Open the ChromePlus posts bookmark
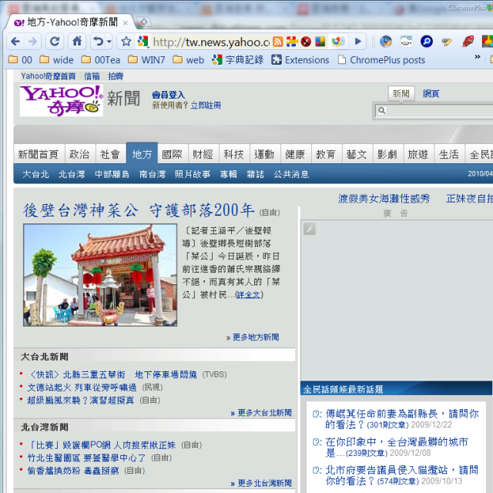Image resolution: width=493 pixels, height=493 pixels. pos(381,60)
